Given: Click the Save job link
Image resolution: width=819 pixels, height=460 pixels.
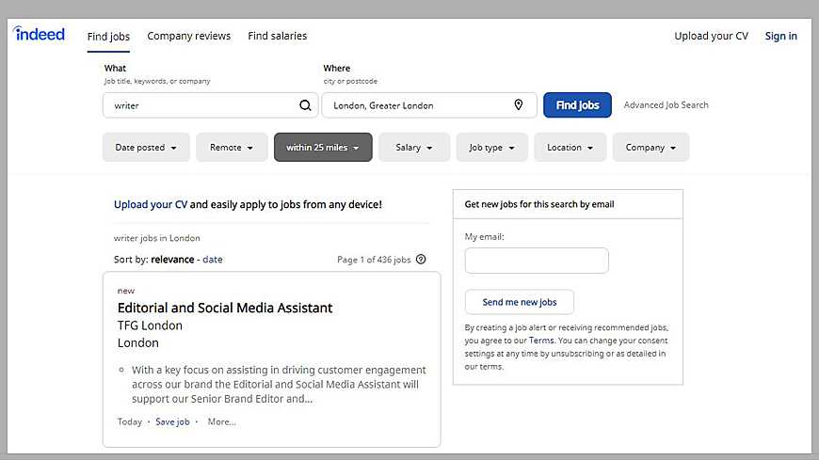Looking at the screenshot, I should pyautogui.click(x=172, y=422).
